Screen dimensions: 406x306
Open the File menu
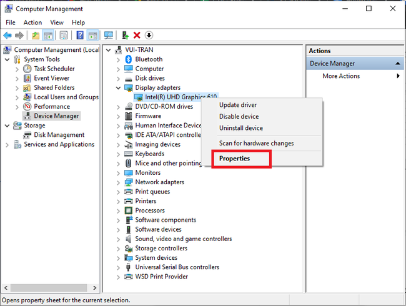click(11, 22)
